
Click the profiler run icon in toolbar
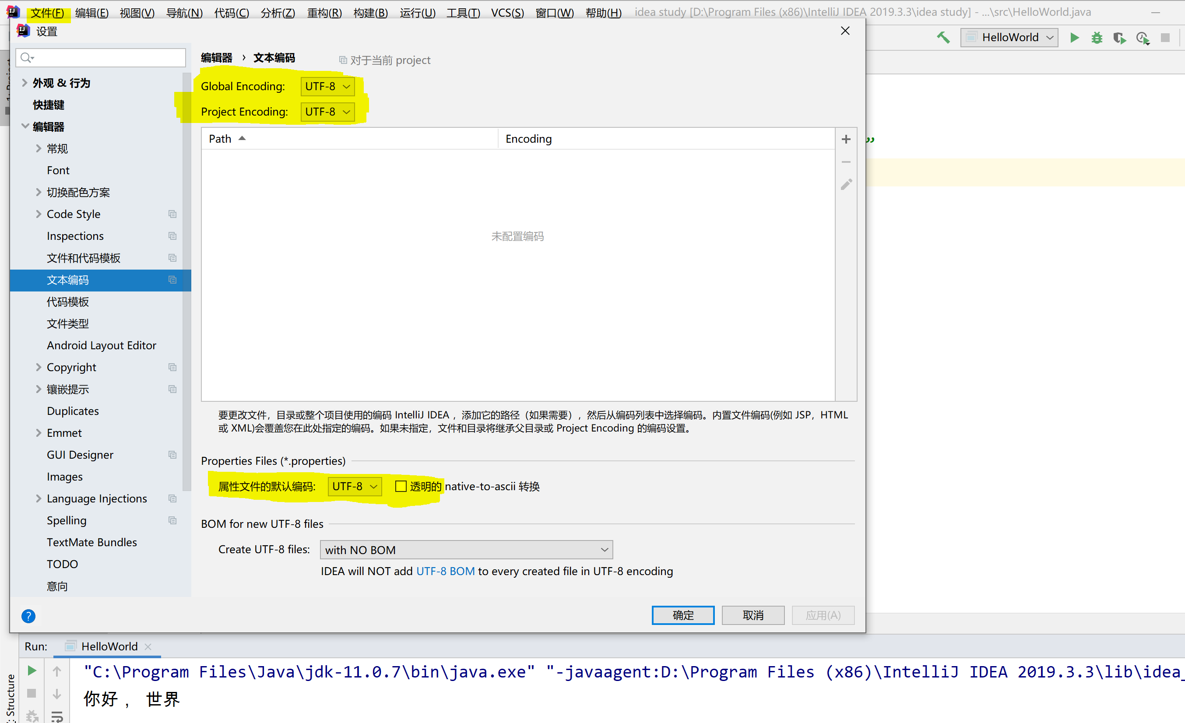pyautogui.click(x=1143, y=38)
